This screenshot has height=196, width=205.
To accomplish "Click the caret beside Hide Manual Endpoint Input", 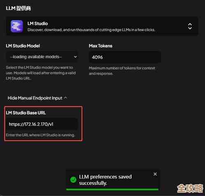I will (x=65, y=98).
